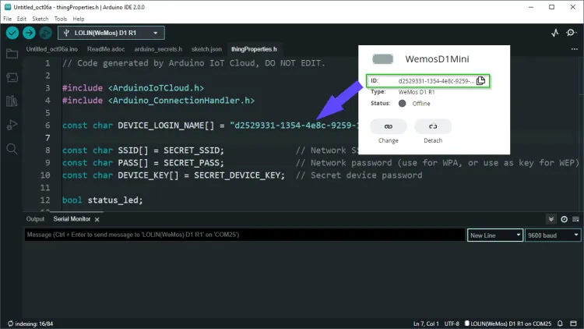Toggle autoscroll in the serial monitor

pyautogui.click(x=552, y=220)
